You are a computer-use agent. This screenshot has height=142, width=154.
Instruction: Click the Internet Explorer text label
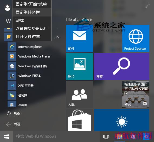[x=30, y=47]
